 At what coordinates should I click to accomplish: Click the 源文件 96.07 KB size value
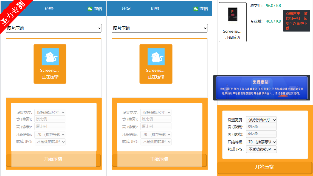coord(273,6)
